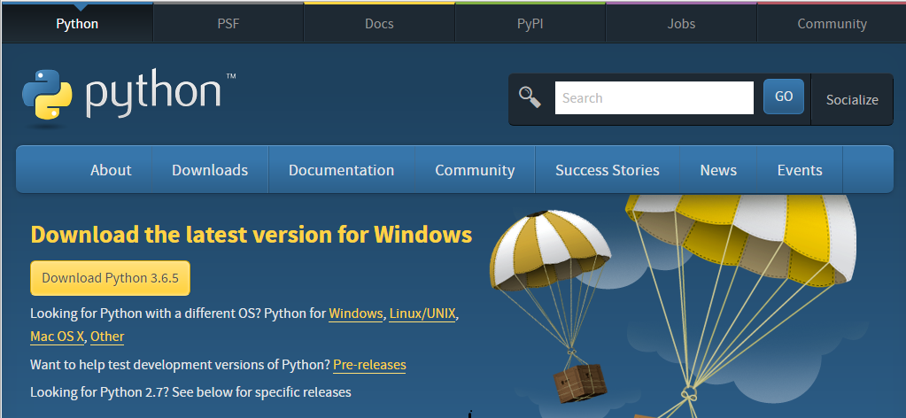Open the Community item in blue navigation bar
Screen dimensions: 906x418
coord(475,170)
